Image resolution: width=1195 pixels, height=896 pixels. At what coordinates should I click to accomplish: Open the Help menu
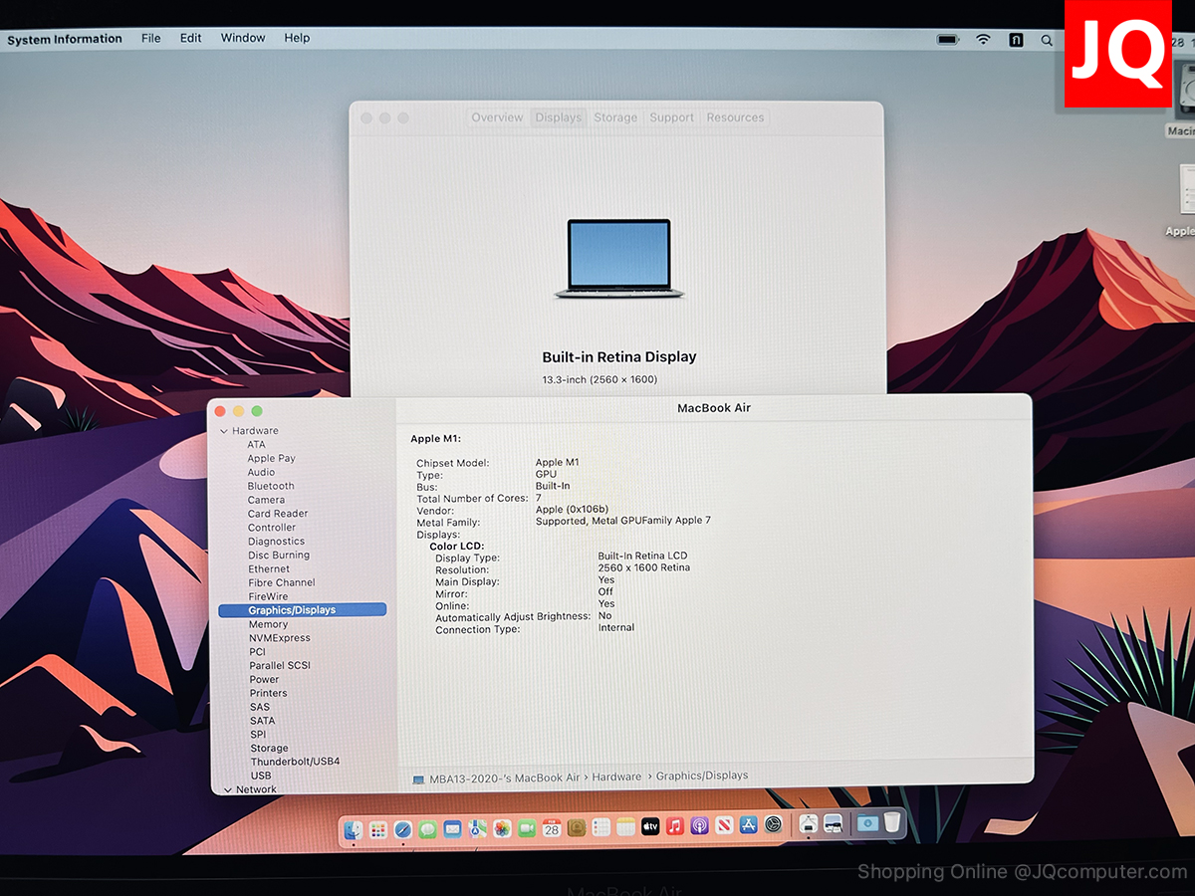click(x=297, y=38)
